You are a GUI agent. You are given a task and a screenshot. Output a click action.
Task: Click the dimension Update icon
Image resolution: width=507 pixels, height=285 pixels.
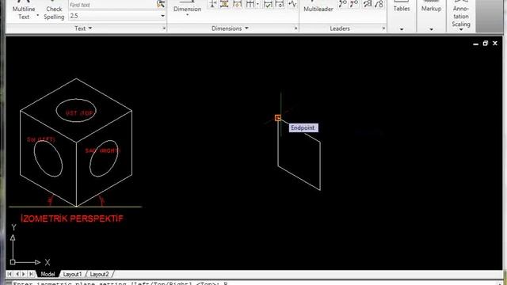click(x=280, y=4)
